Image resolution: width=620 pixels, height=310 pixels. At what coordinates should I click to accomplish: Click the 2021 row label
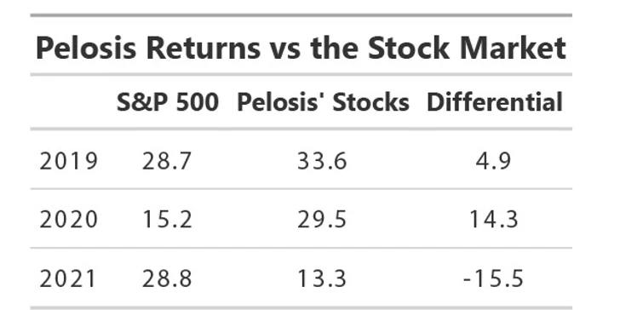pyautogui.click(x=67, y=278)
